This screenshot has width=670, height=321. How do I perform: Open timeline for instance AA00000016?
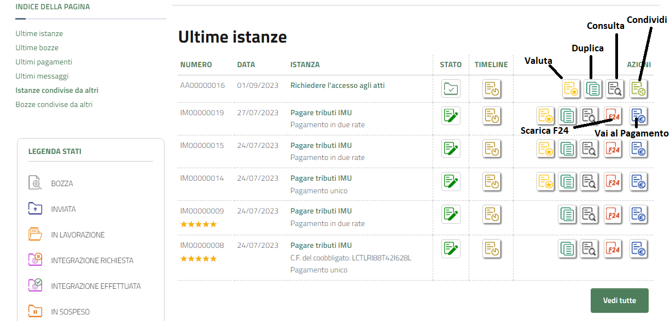coord(492,88)
